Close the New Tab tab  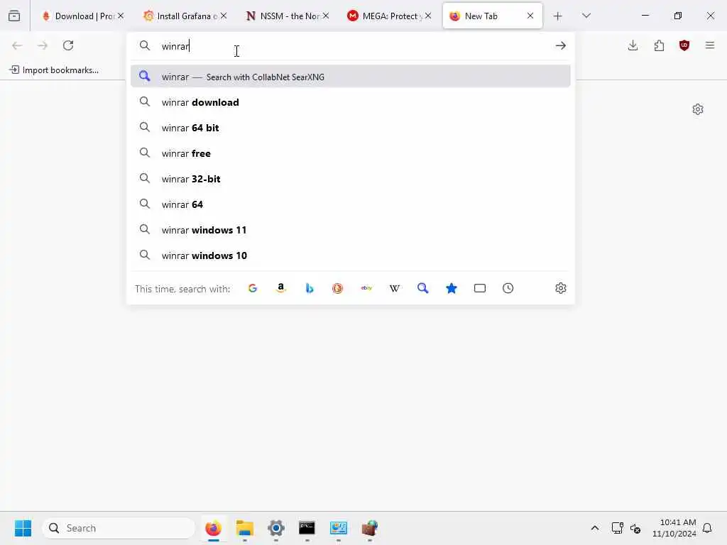coord(530,16)
